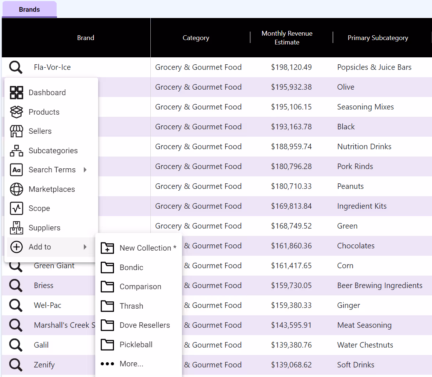Choose Marketplaces from the menu
432x377 pixels.
point(51,189)
